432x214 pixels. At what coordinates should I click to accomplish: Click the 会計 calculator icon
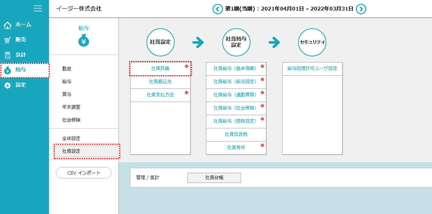tap(8, 55)
